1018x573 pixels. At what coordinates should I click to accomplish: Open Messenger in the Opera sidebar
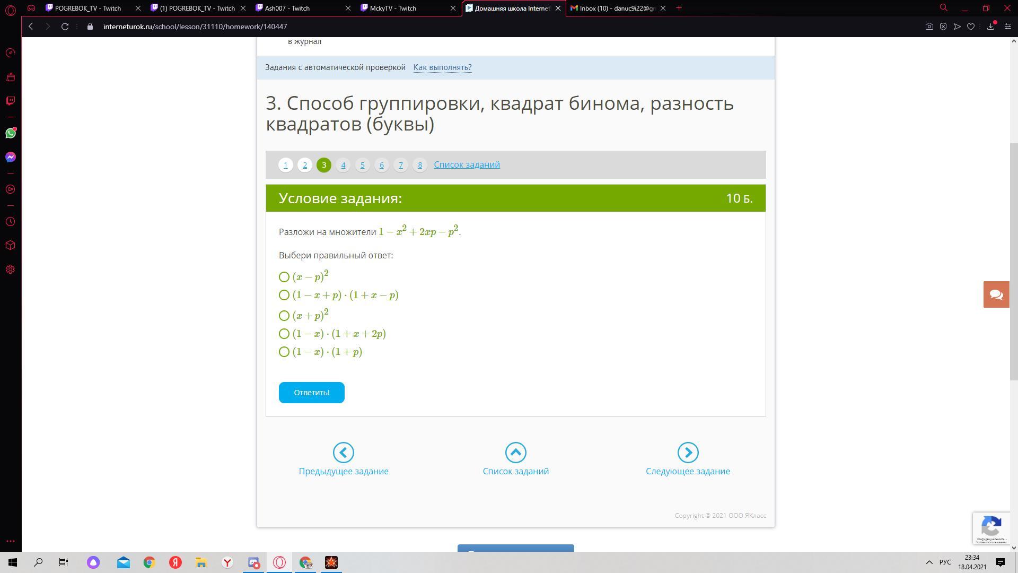pyautogui.click(x=11, y=157)
